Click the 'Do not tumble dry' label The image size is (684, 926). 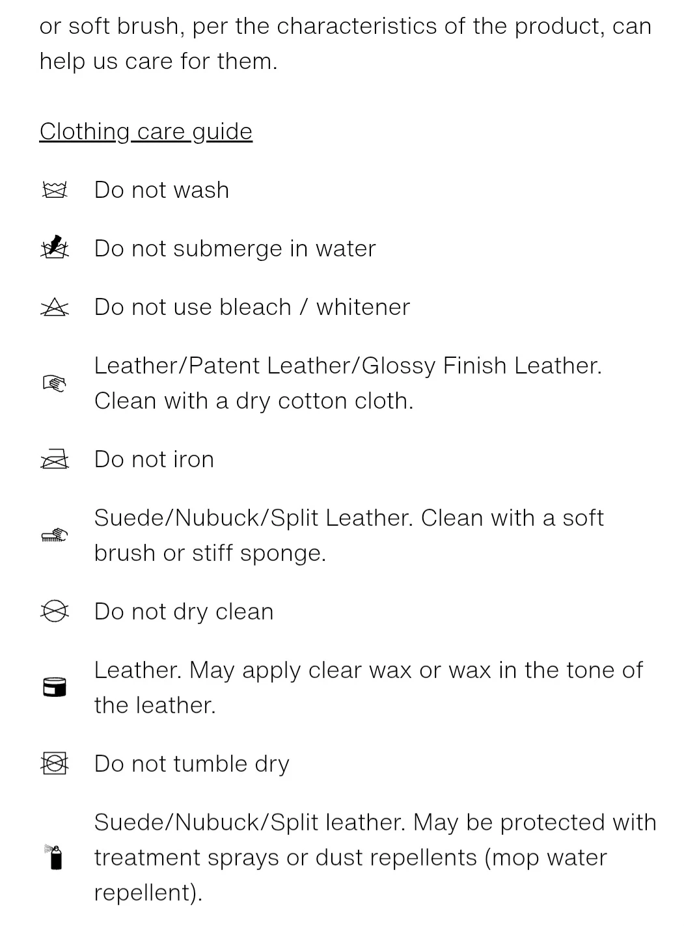point(191,764)
